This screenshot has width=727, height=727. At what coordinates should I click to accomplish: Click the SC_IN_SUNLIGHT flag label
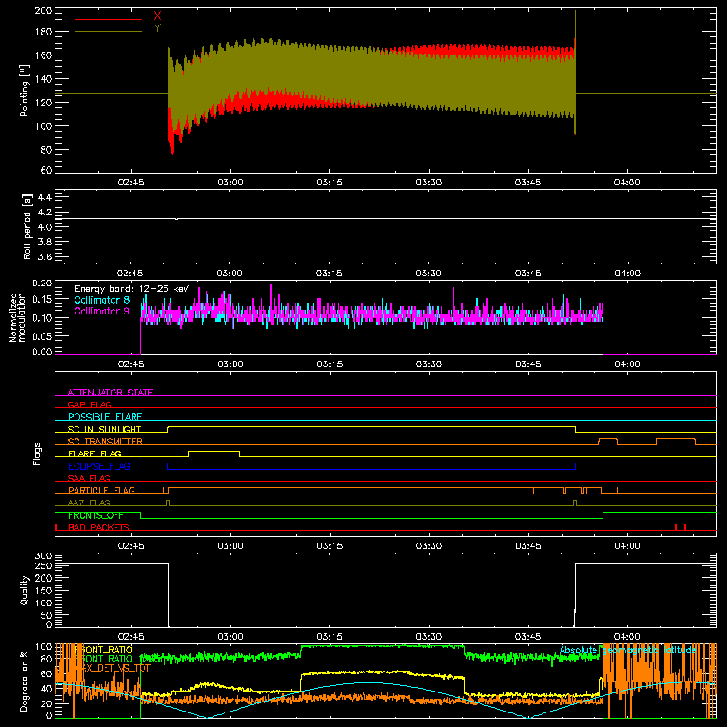tap(105, 429)
